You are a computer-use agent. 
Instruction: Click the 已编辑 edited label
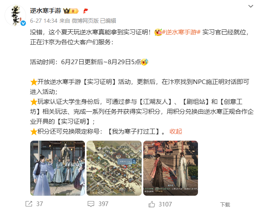coord(108,21)
